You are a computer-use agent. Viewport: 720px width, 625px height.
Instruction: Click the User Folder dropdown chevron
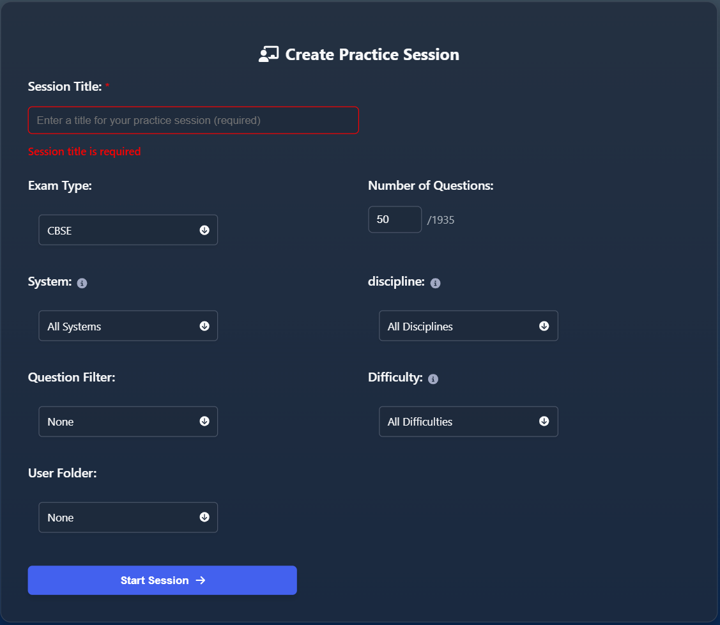(204, 517)
